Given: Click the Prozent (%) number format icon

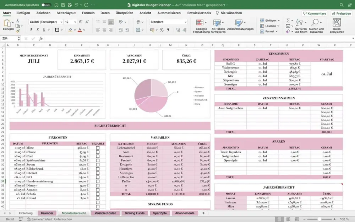Looking at the screenshot, I should 162,30.
